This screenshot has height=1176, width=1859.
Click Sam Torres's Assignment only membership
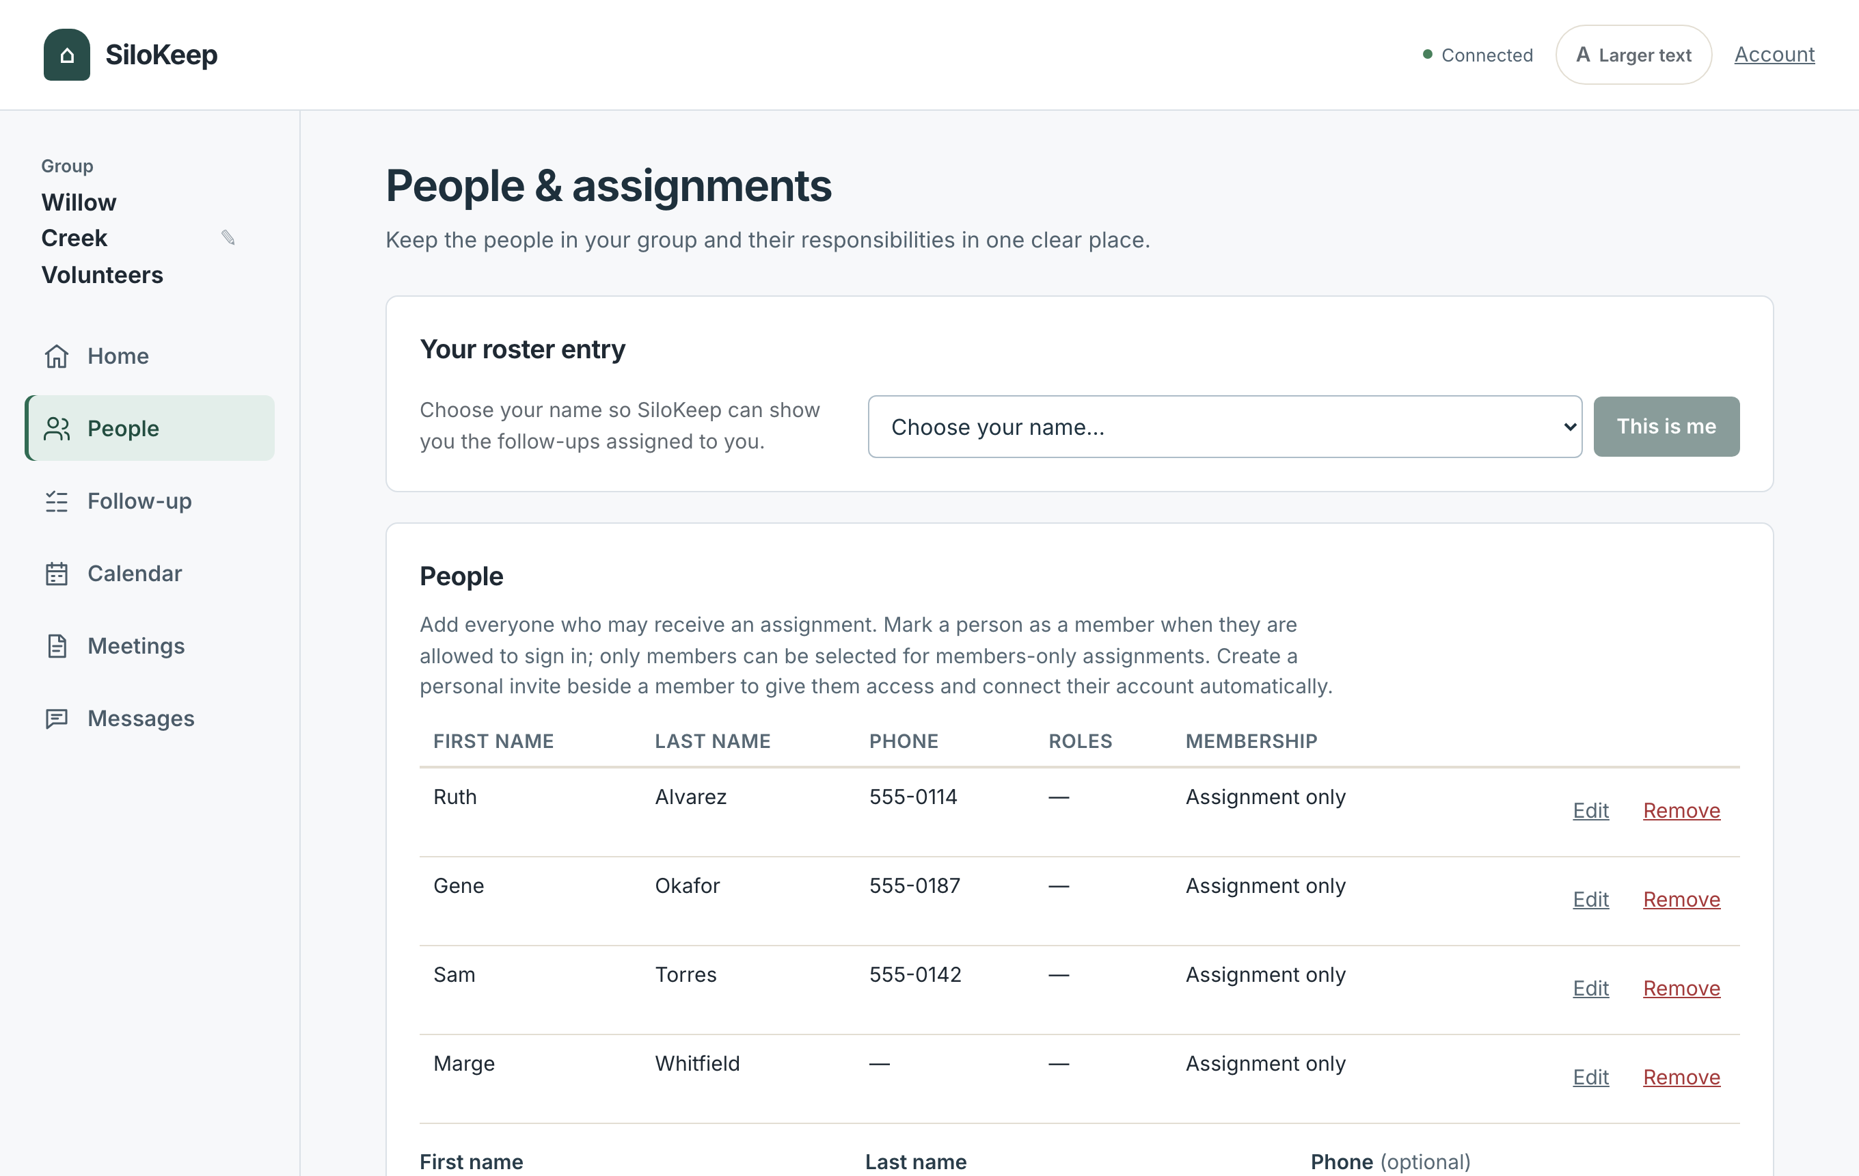1265,974
